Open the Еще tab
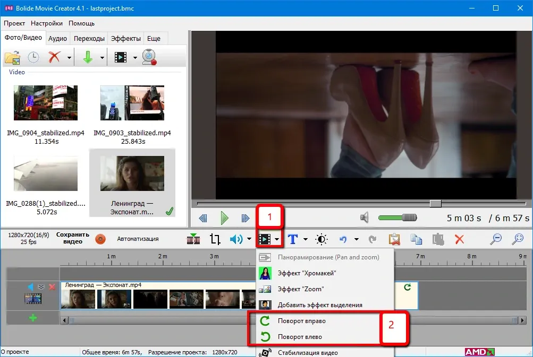 [154, 38]
